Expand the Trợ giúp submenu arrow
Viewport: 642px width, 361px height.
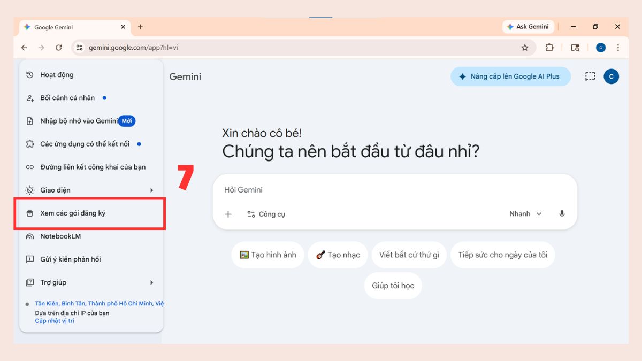pos(152,282)
